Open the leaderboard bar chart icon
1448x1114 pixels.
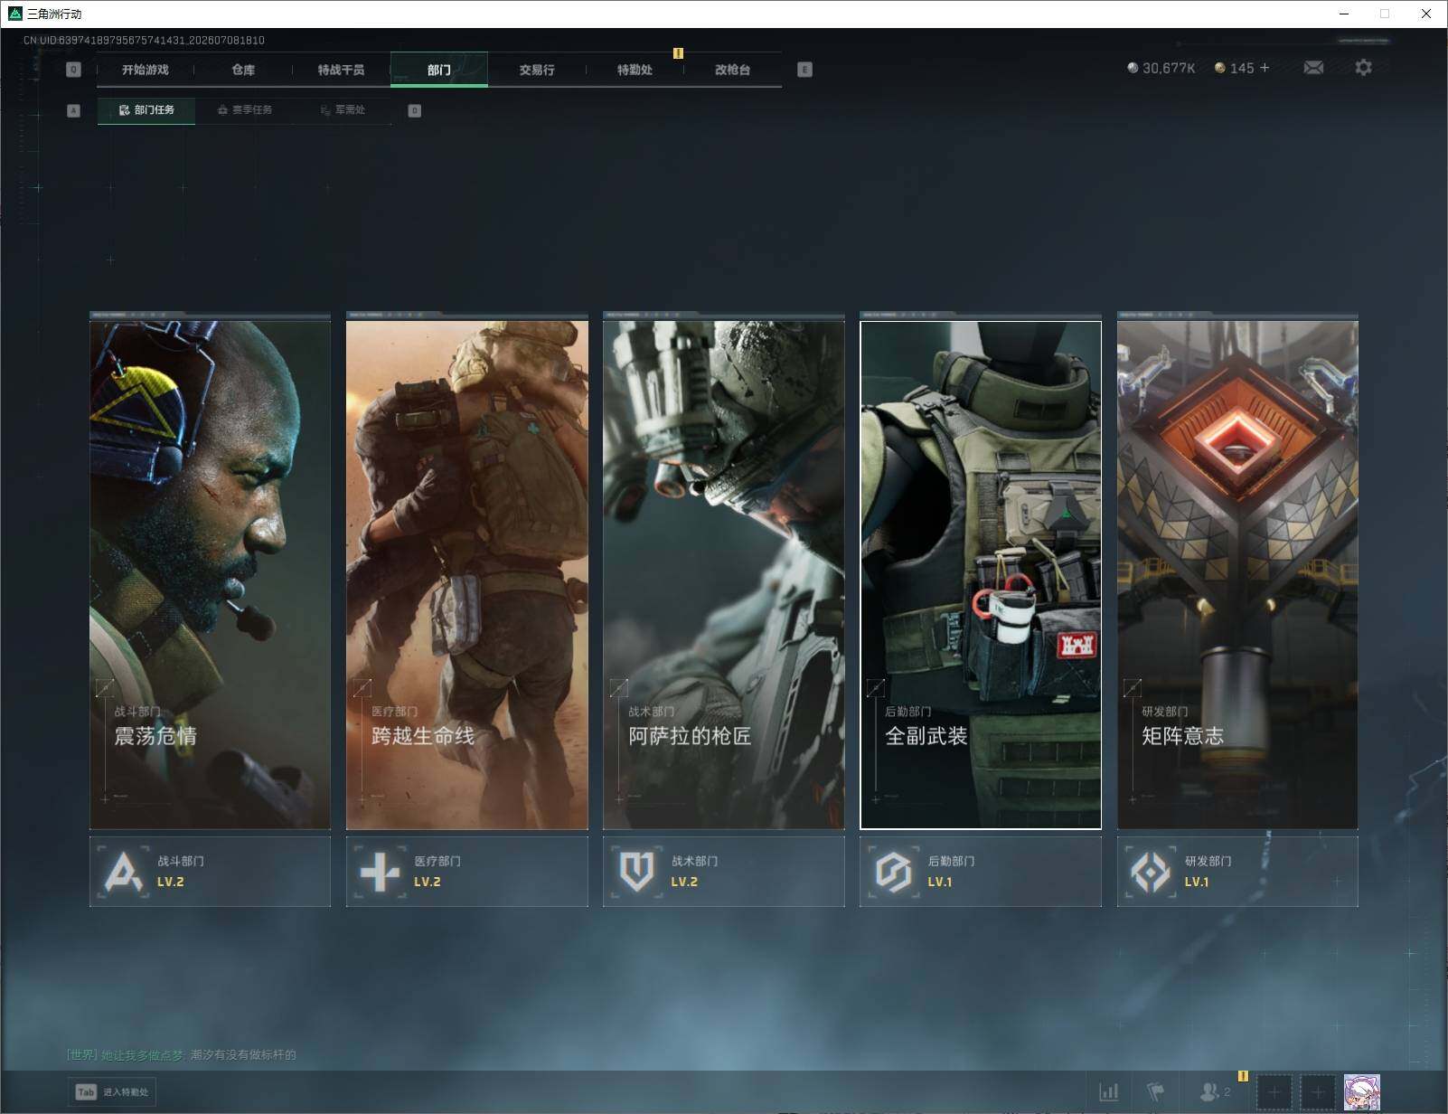tap(1109, 1092)
